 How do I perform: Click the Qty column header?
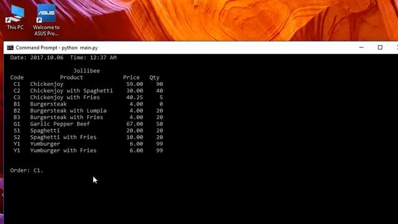click(x=154, y=77)
